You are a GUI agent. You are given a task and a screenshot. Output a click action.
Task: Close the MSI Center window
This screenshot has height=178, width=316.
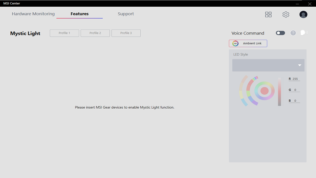(310, 3)
